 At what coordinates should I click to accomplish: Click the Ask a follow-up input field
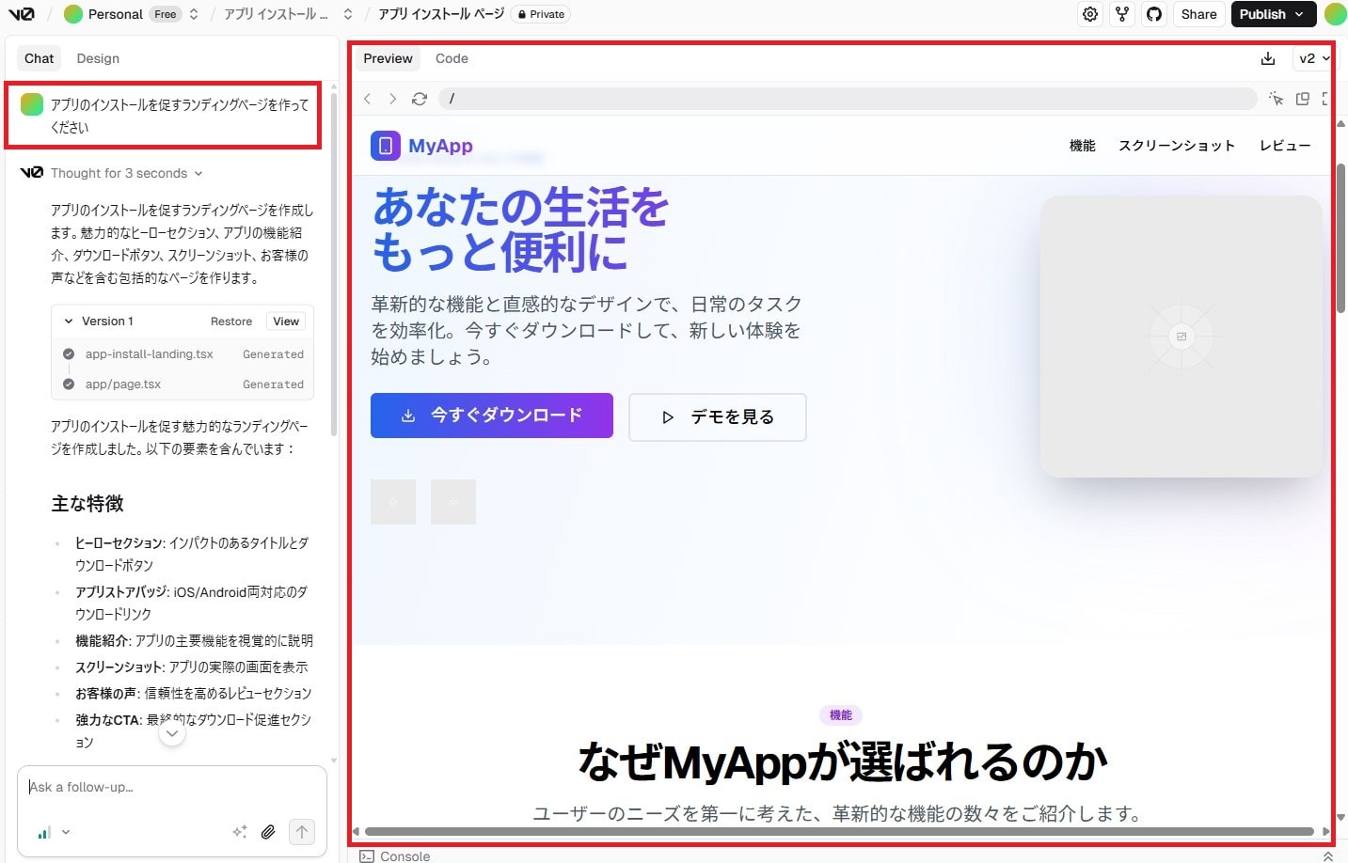[141, 787]
